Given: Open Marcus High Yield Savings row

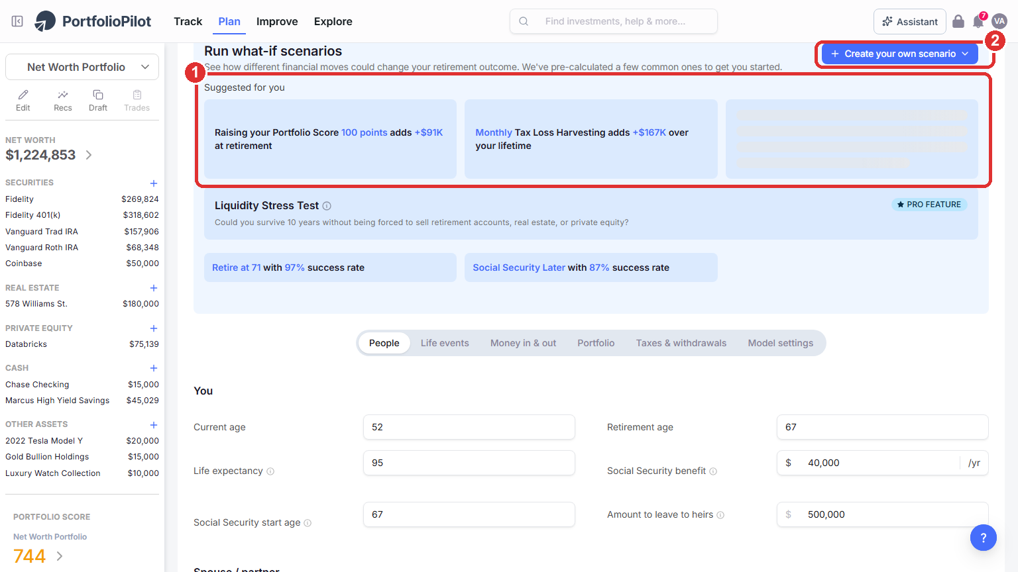Looking at the screenshot, I should pyautogui.click(x=82, y=401).
